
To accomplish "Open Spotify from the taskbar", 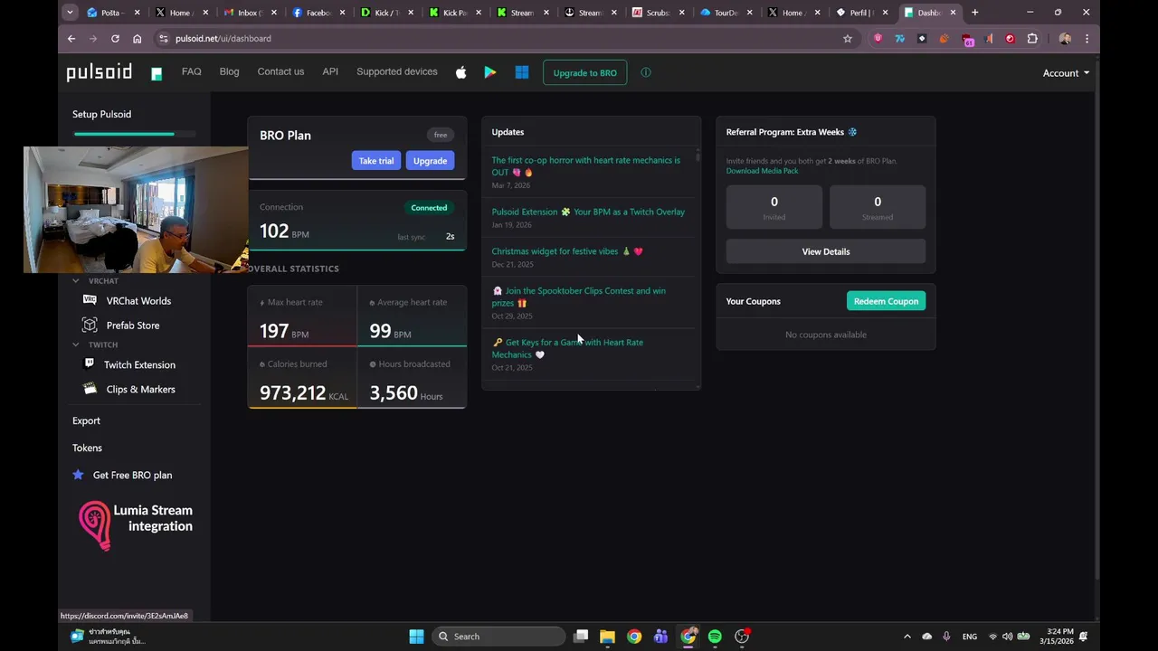I will point(715,637).
